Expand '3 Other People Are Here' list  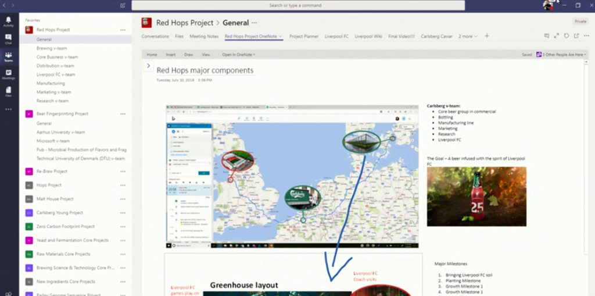pos(560,55)
